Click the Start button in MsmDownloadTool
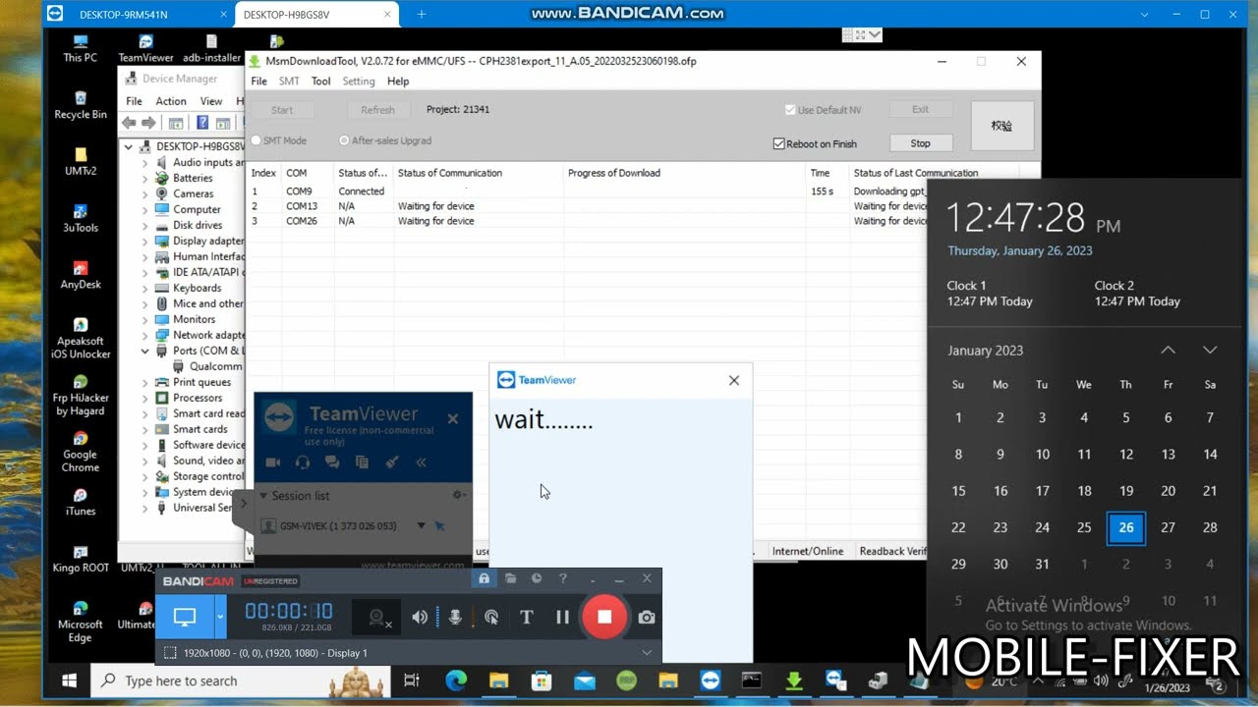This screenshot has height=707, width=1258. click(282, 110)
